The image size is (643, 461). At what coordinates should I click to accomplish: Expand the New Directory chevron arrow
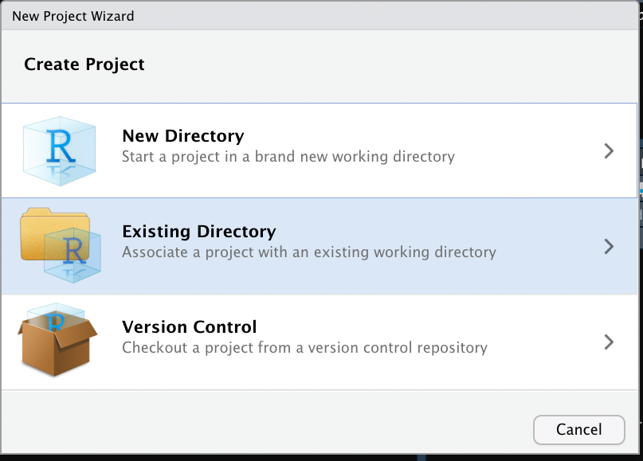609,150
